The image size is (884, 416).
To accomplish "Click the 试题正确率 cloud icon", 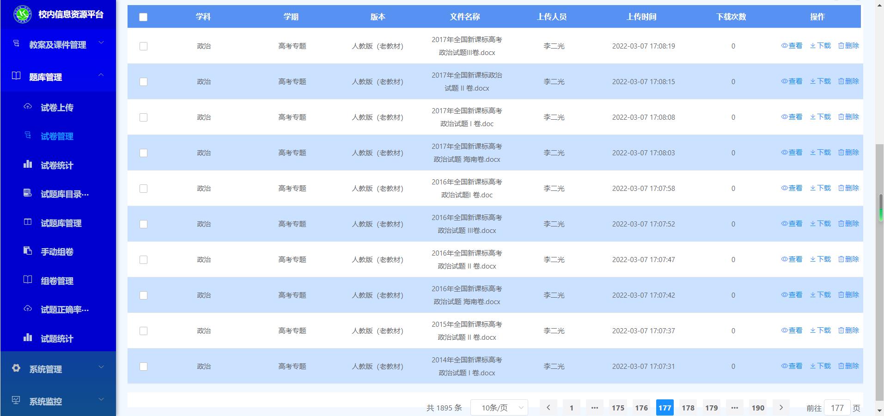I will [28, 309].
